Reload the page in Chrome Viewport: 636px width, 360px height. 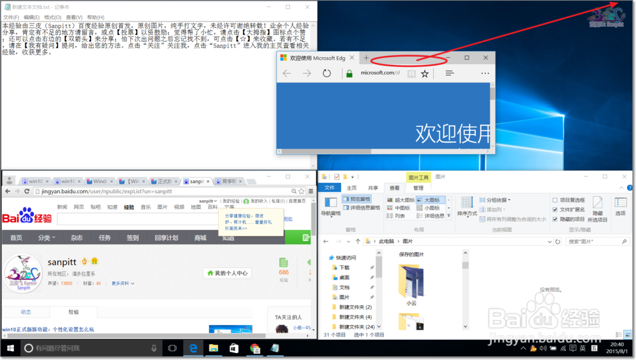[27, 191]
